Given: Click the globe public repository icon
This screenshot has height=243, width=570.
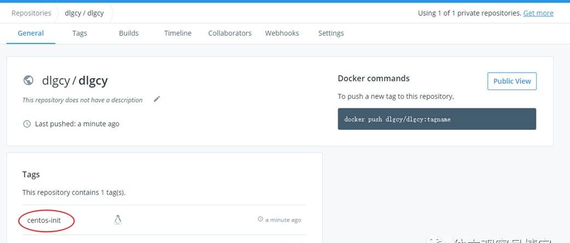Looking at the screenshot, I should (x=28, y=80).
